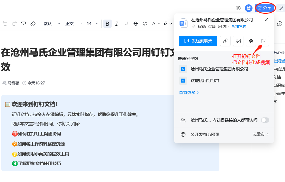Click the user avatar 智
This screenshot has height=182, width=285.
coord(248,8)
